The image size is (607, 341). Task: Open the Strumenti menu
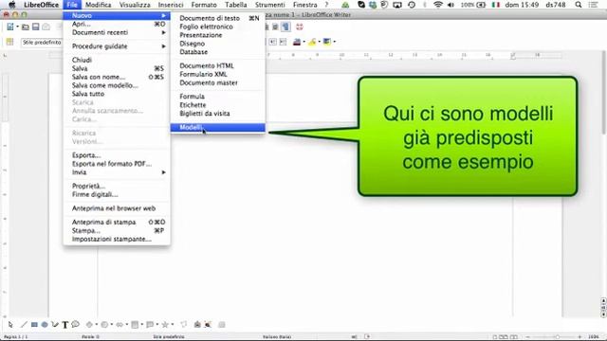coord(269,5)
